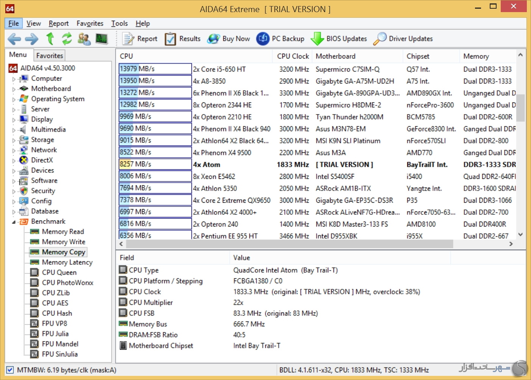Open the Help menu

pyautogui.click(x=143, y=23)
